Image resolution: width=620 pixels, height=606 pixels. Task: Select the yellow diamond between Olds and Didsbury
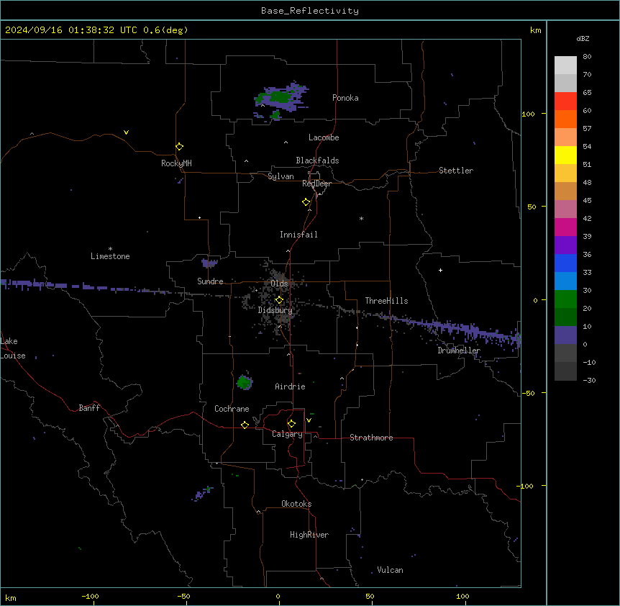point(279,300)
